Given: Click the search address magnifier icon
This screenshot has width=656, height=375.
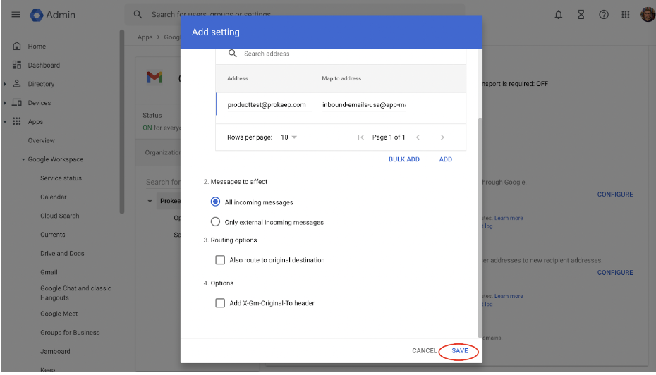Looking at the screenshot, I should (x=233, y=54).
